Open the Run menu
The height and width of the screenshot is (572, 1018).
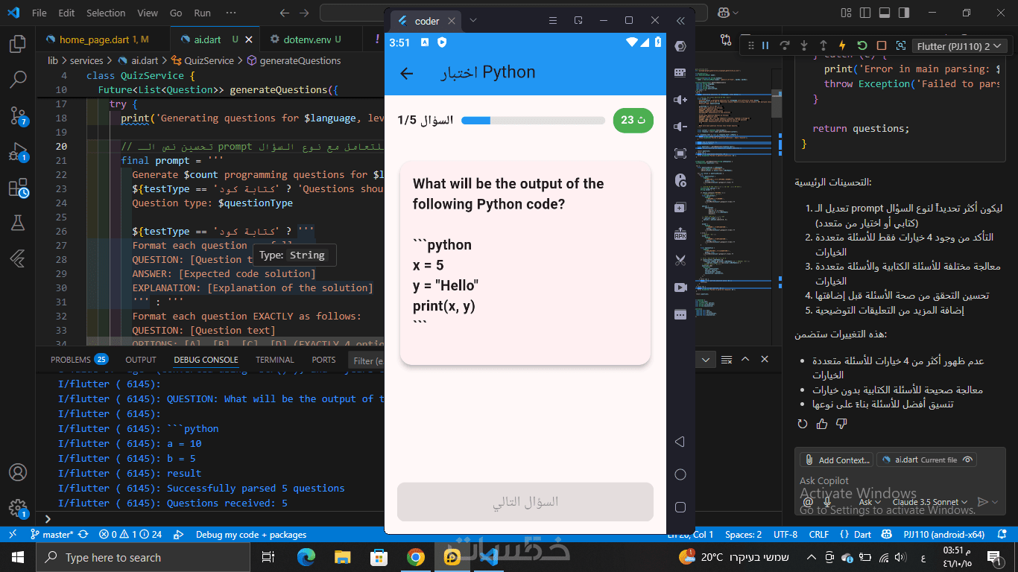click(x=202, y=13)
